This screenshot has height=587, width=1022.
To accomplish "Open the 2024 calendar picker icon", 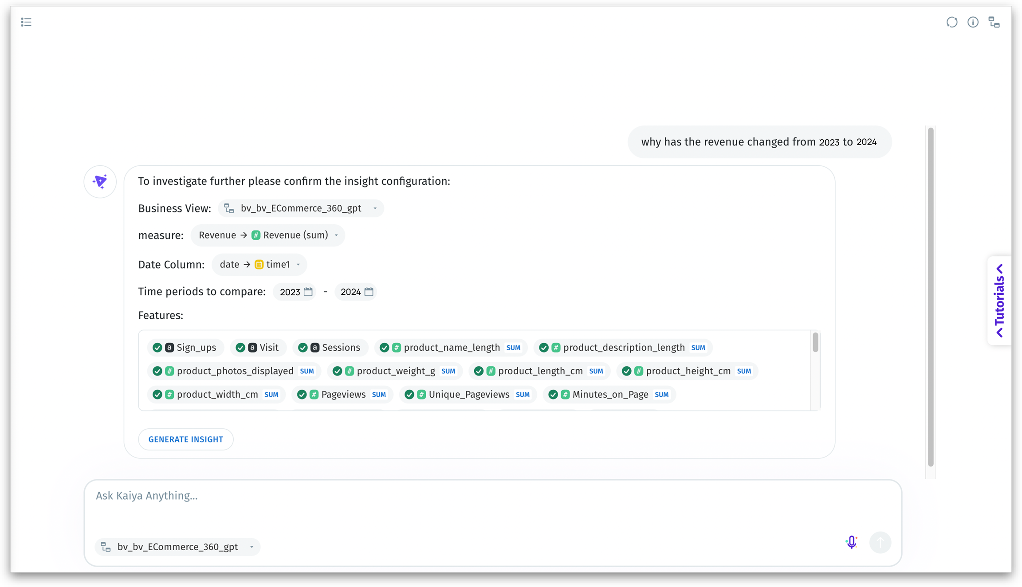I will coord(369,292).
